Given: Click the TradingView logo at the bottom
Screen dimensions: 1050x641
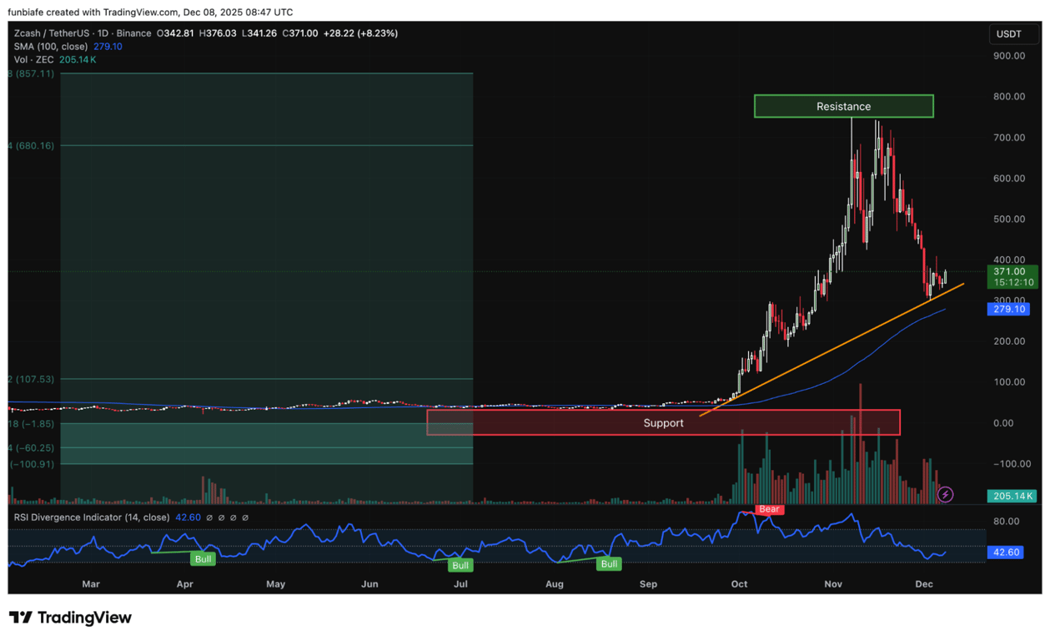Looking at the screenshot, I should coord(70,617).
